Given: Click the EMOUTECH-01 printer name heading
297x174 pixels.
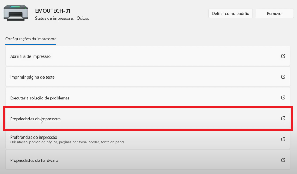Looking at the screenshot, I should tap(53, 11).
